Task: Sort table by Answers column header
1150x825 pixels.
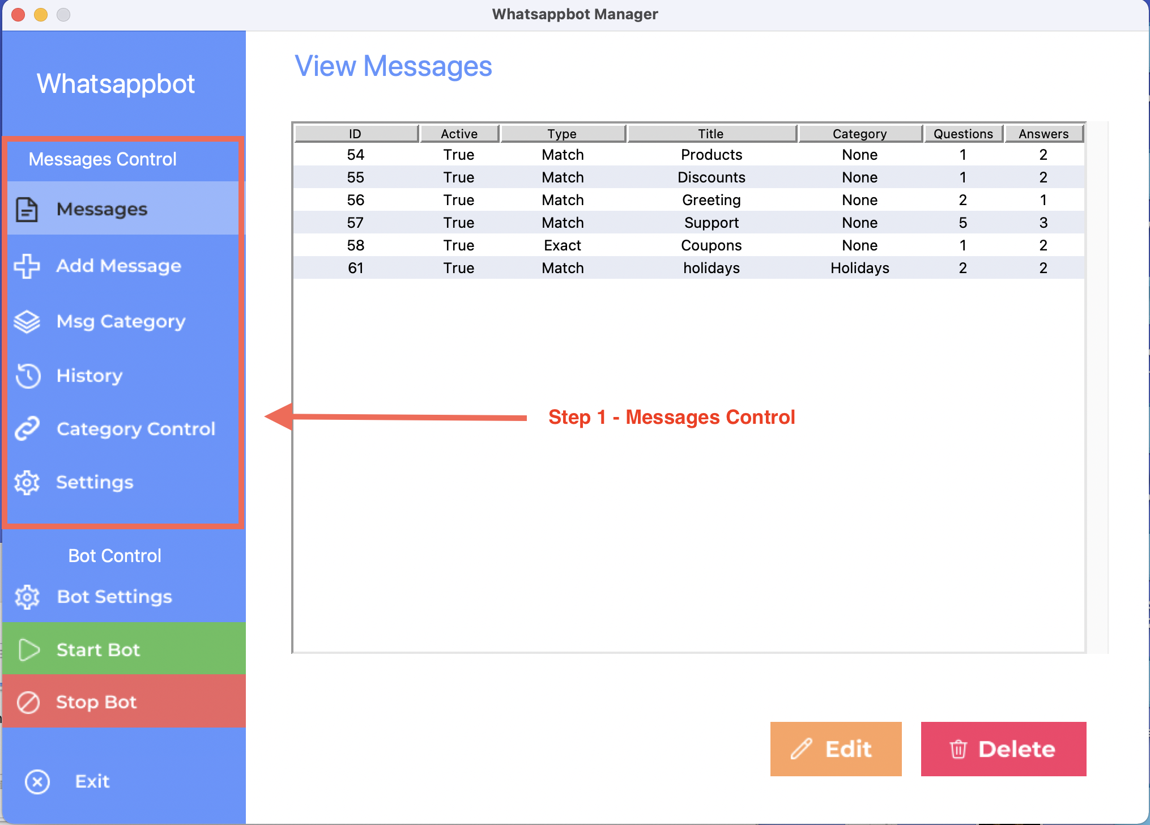Action: (x=1044, y=134)
